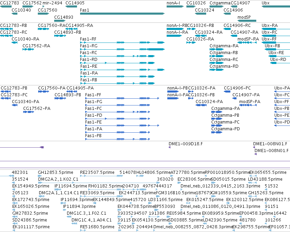Image resolution: width=290 pixels, height=232 pixels.
Task: Select transcript Cctgamma-RA
Action: (224, 46)
